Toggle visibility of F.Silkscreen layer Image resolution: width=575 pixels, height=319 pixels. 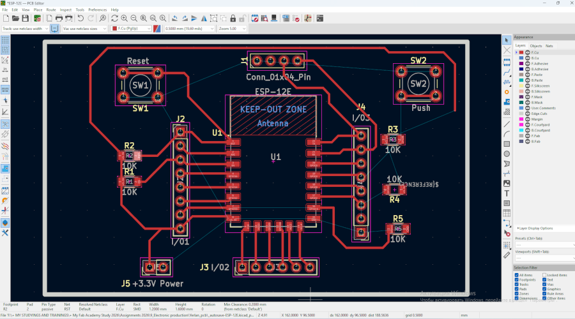click(x=528, y=85)
